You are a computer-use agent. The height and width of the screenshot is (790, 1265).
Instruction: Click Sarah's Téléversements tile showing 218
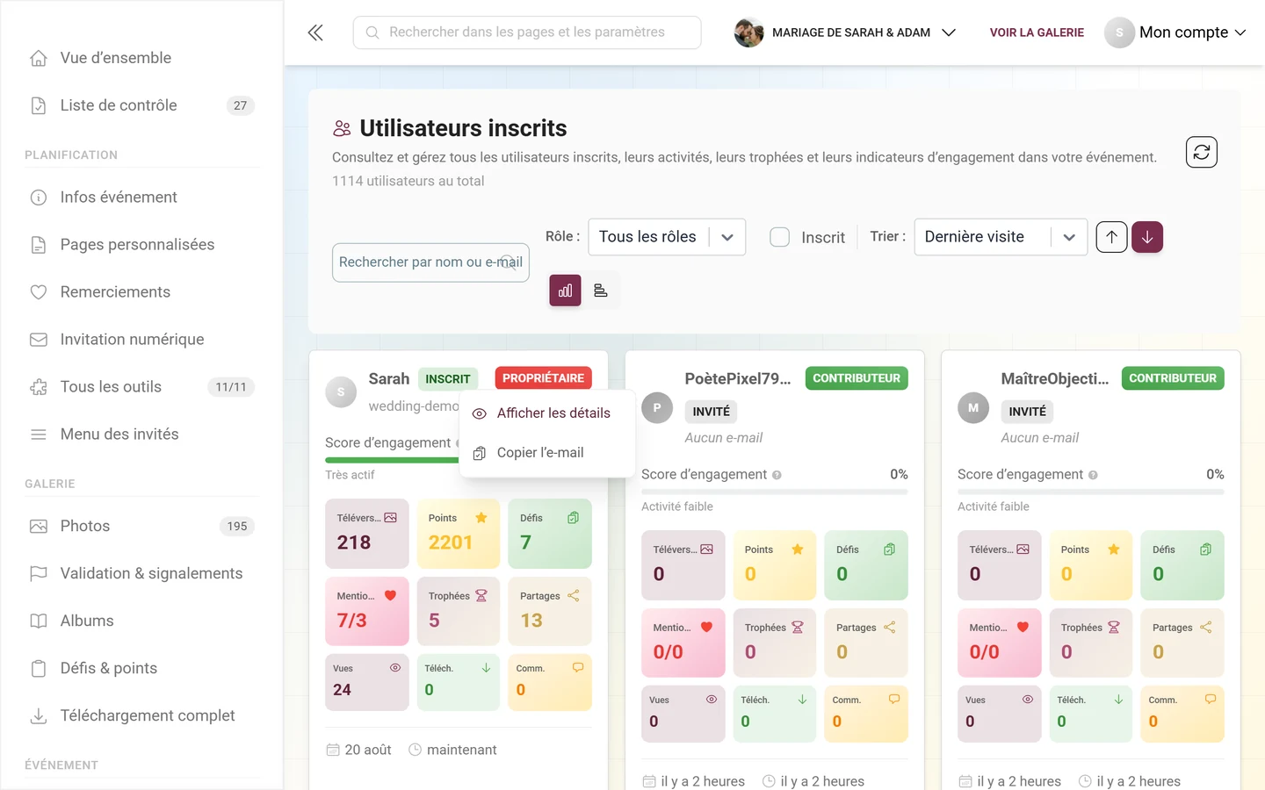pos(367,534)
